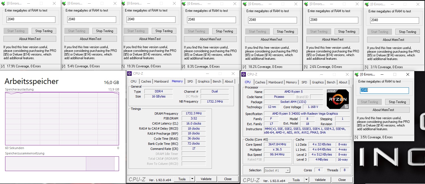This screenshot has height=184, width=425.
Task: Click title icon of MemTest window at 18.2% coverage
Action: [x=245, y=4]
